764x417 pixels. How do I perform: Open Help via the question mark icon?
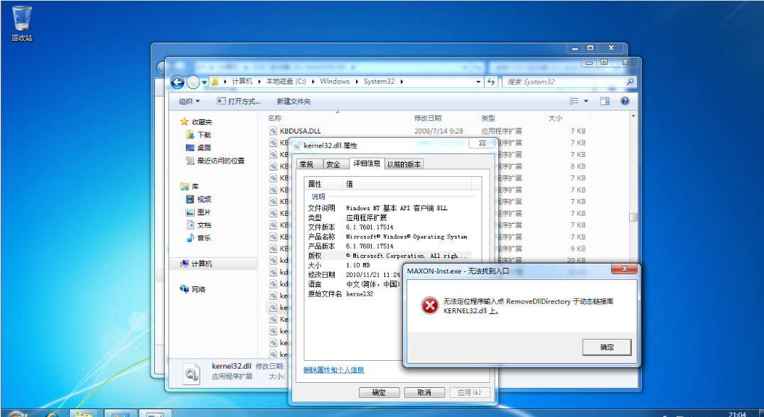[624, 100]
